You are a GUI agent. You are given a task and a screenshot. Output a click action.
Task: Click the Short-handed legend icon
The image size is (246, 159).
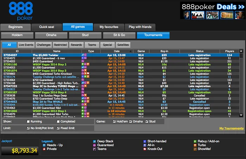coord(145,141)
